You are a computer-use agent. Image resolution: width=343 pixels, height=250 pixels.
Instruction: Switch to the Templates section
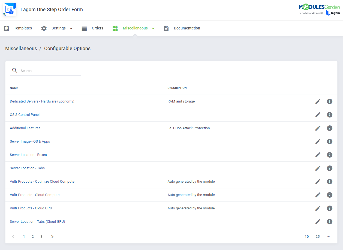(23, 28)
